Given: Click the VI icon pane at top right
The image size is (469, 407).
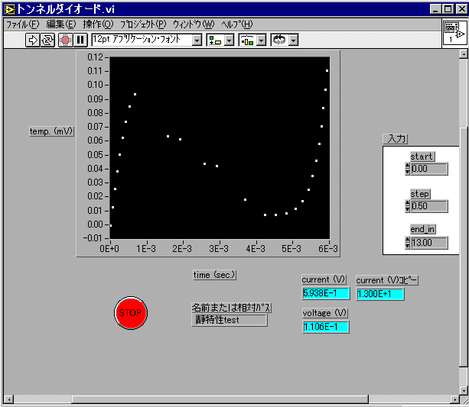Looking at the screenshot, I should click(x=454, y=32).
